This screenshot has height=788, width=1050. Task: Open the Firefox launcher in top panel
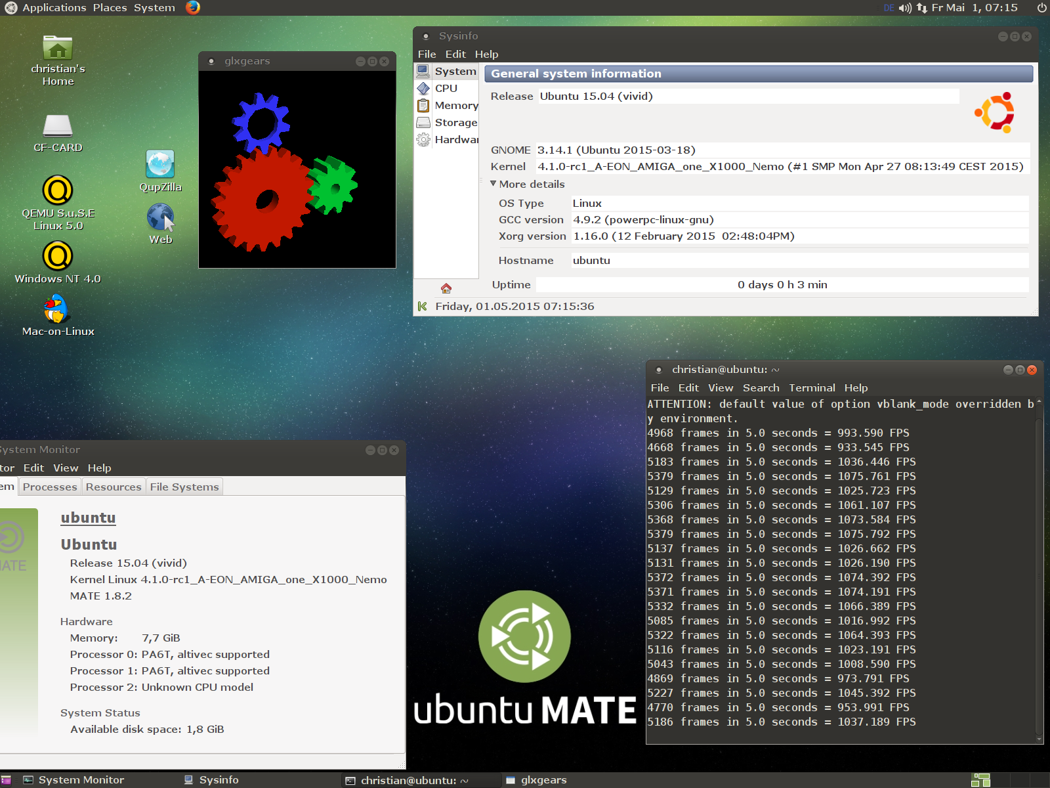tap(192, 8)
